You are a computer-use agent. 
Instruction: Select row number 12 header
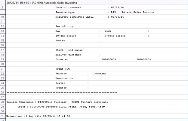tap(3, 26)
